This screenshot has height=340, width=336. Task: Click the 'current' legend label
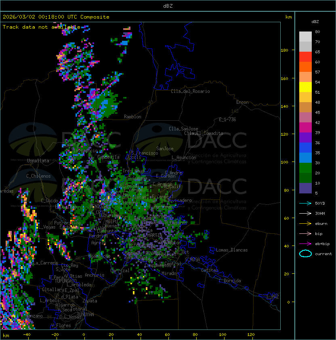pos(323,254)
